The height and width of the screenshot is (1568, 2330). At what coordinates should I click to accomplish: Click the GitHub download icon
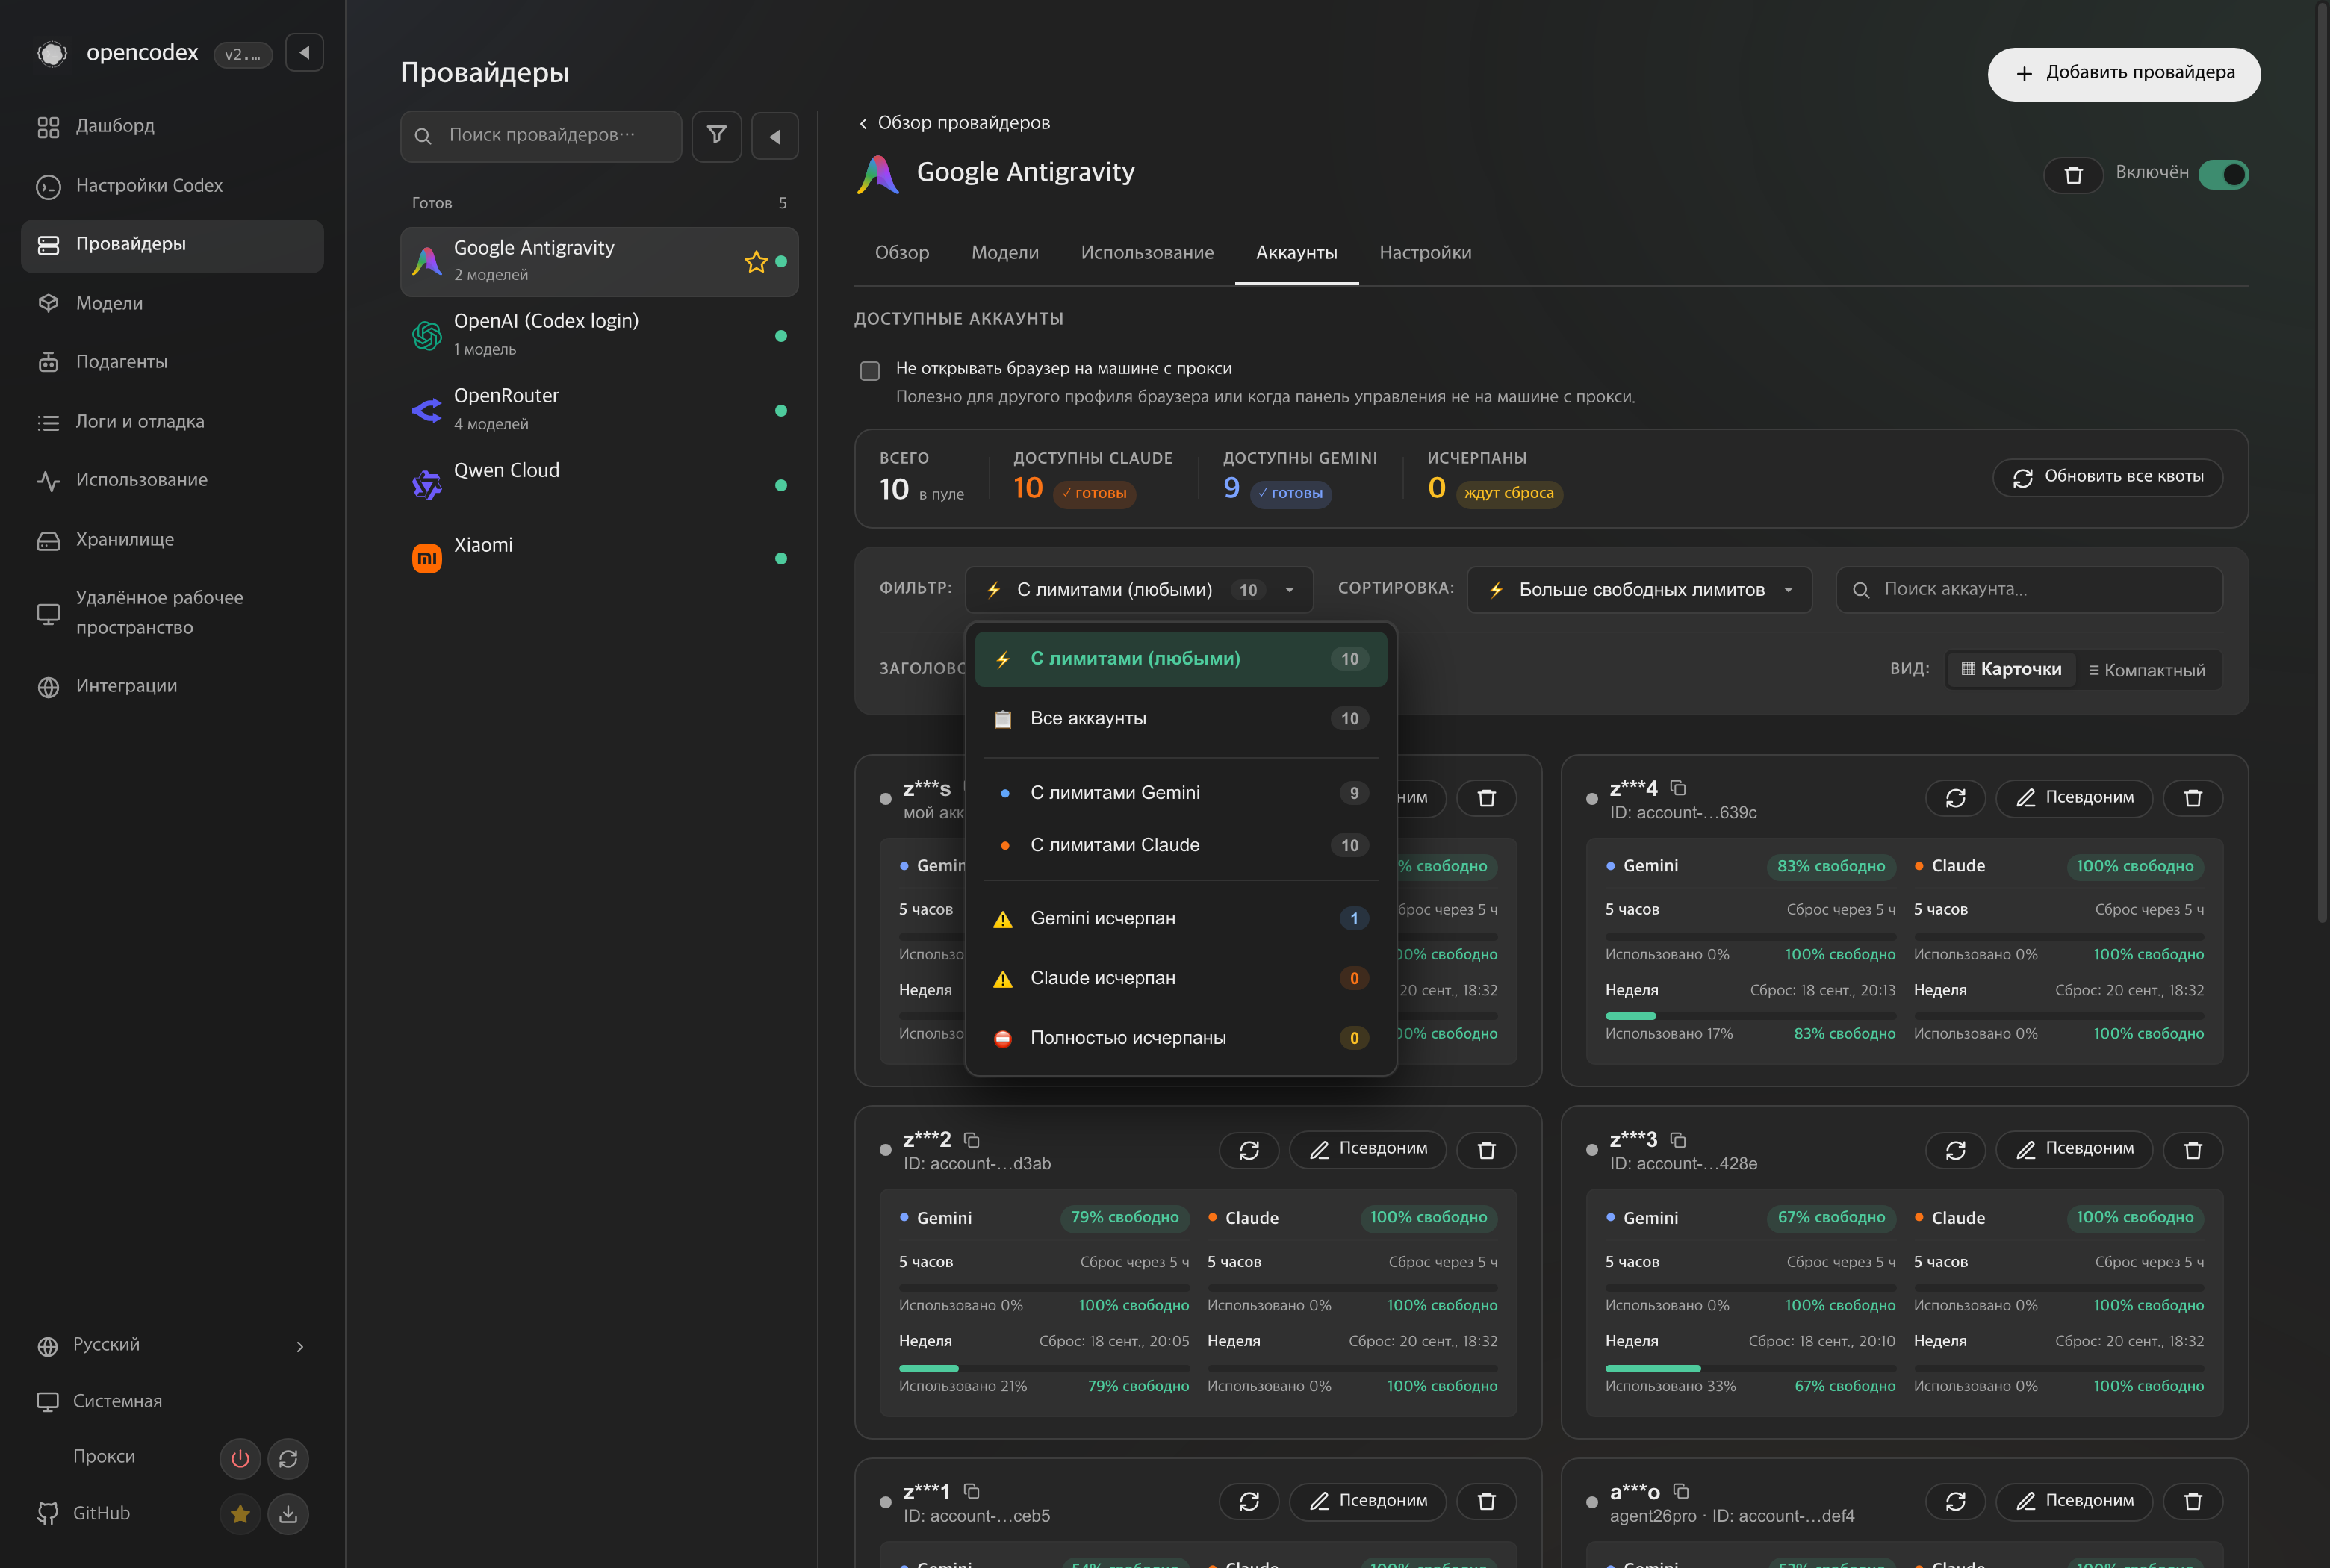pos(288,1514)
